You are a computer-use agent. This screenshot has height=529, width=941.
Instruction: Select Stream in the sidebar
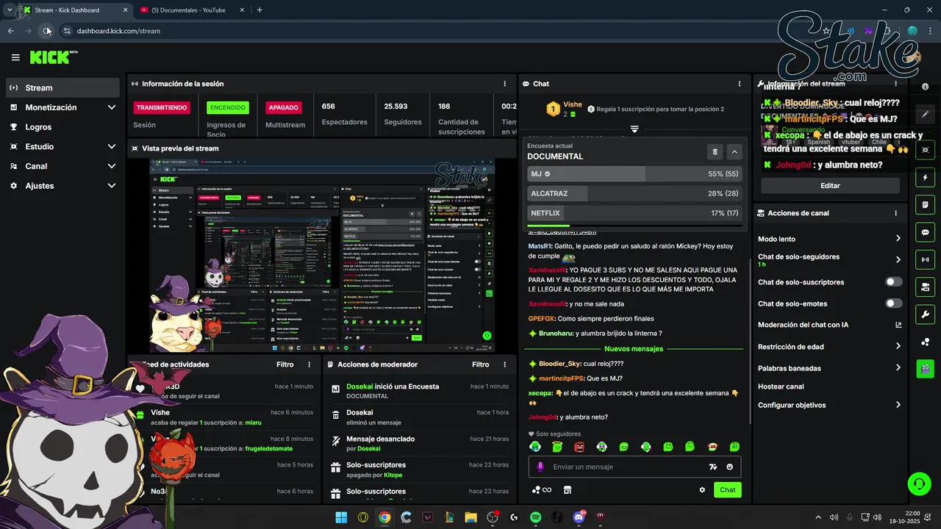point(62,87)
